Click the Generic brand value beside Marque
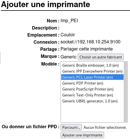This screenshot has width=130, height=139. click(x=69, y=57)
